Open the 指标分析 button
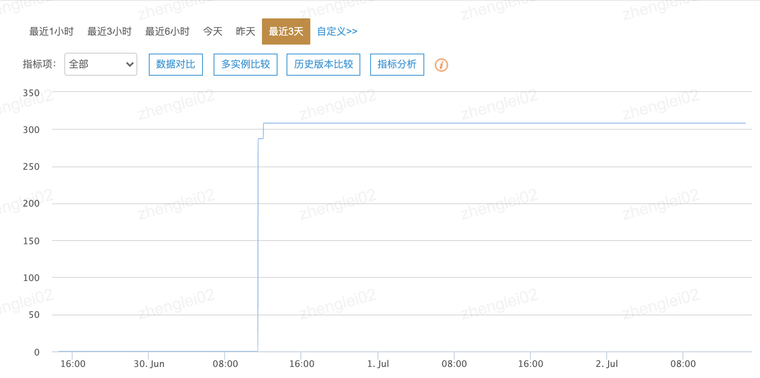 pos(397,64)
